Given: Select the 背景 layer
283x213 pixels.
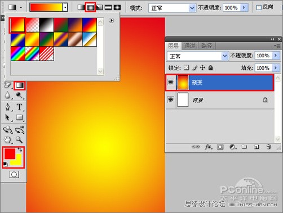Looking at the screenshot, I should click(x=220, y=100).
